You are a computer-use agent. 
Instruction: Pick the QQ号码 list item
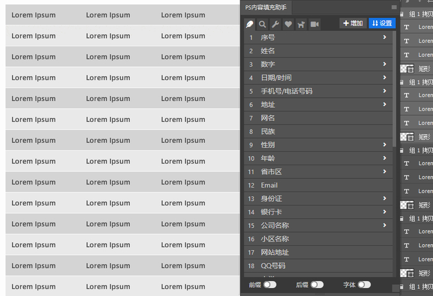pos(318,266)
